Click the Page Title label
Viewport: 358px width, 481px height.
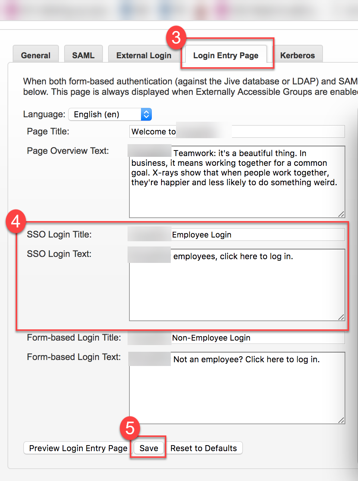48,131
